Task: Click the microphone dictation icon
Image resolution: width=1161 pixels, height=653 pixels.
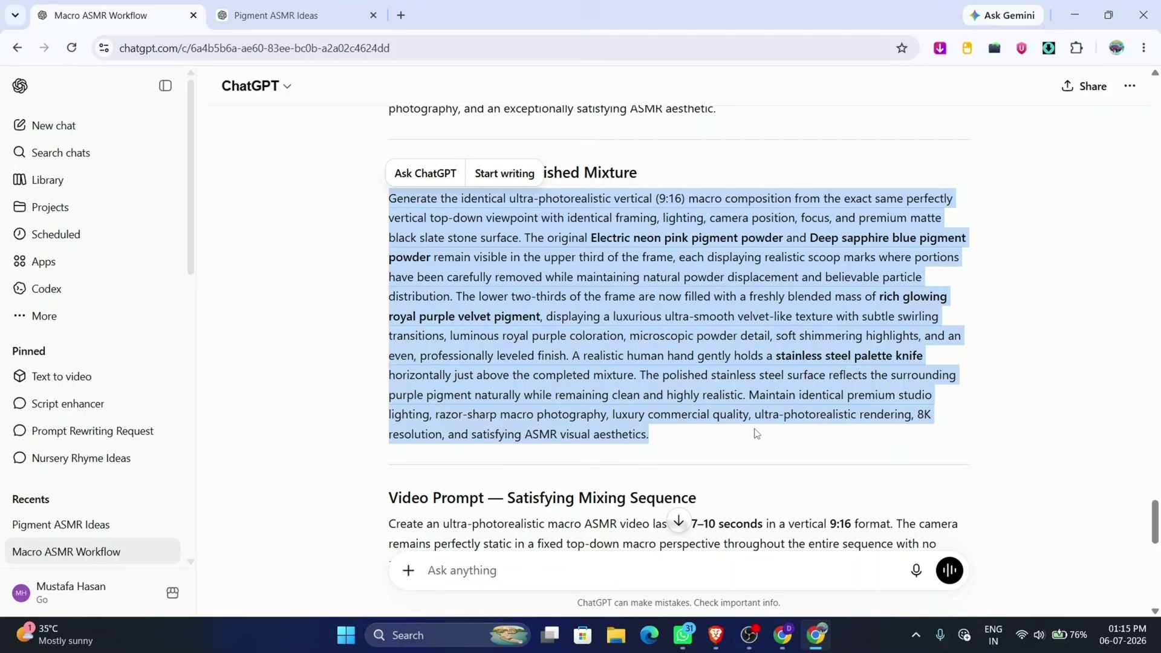Action: [916, 570]
